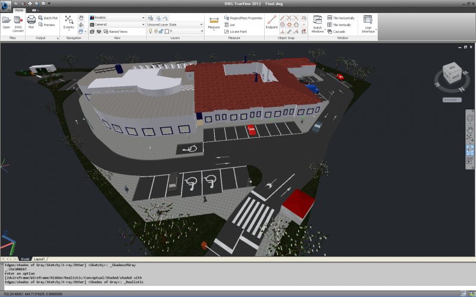Viewport: 476px width, 297px height.
Task: Zoom to Extents in Navigation panel
Action: pyautogui.click(x=68, y=23)
